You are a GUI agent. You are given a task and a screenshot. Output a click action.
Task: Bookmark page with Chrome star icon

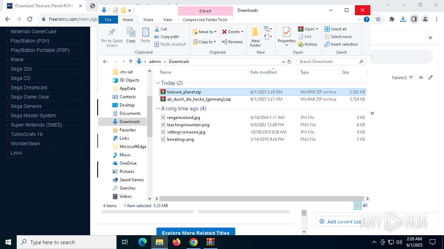click(378, 19)
